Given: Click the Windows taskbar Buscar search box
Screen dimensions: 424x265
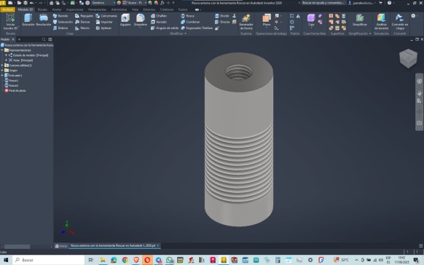Looking at the screenshot, I should click(48, 260).
